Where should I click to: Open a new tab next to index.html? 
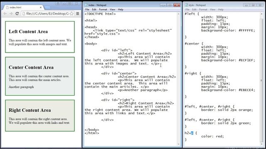click(x=47, y=7)
